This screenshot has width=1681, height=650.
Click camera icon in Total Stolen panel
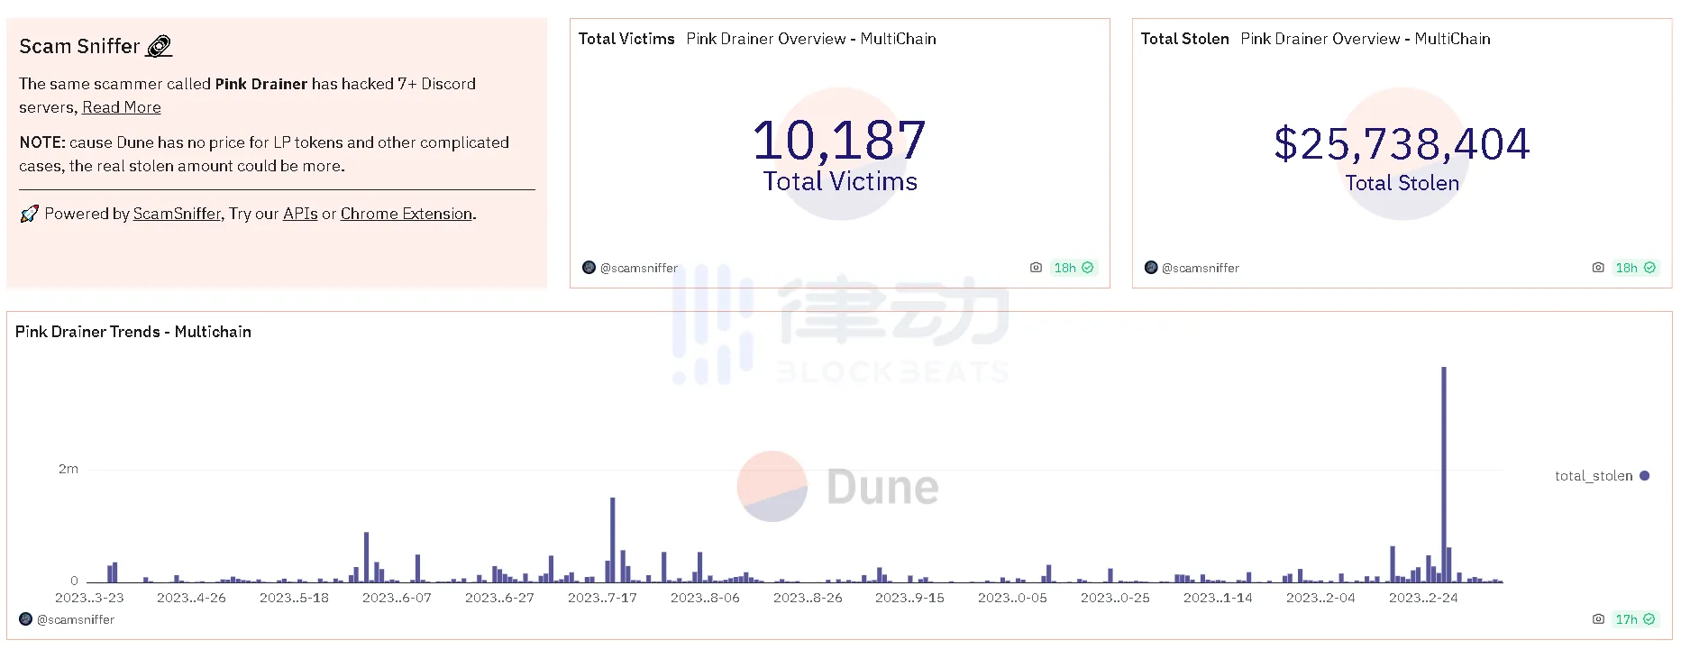point(1597,268)
